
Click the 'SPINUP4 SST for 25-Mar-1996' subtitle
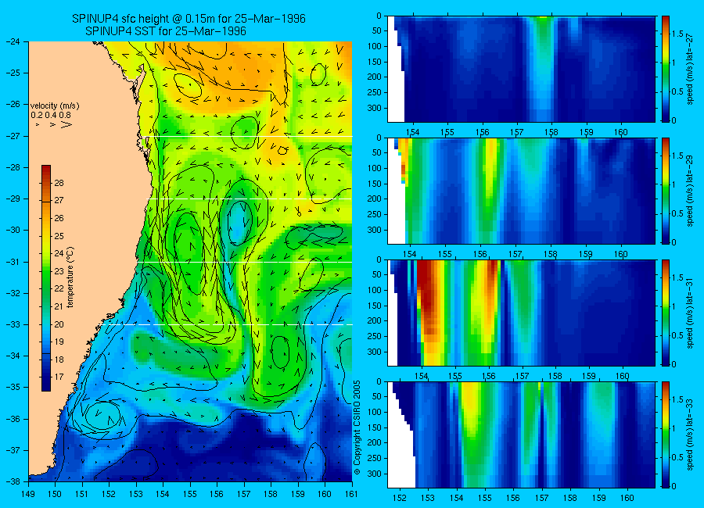click(x=166, y=31)
